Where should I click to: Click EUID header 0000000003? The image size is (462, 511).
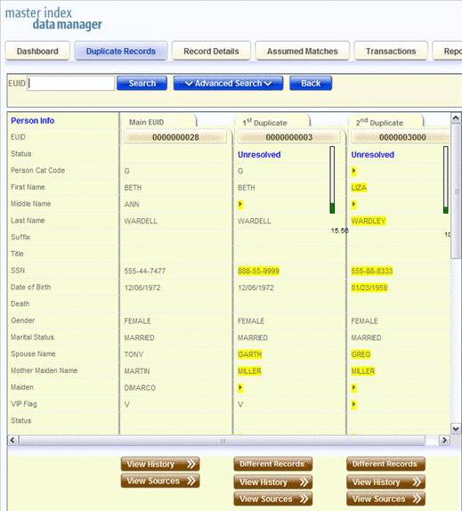pyautogui.click(x=289, y=137)
